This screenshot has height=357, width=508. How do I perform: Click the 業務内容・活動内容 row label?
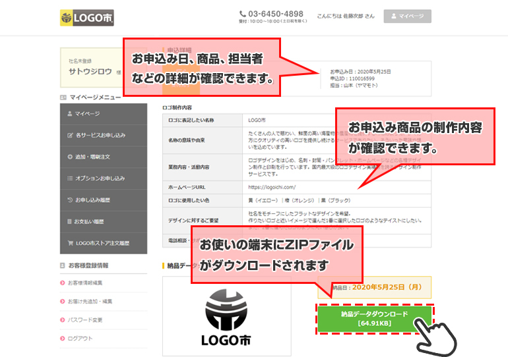coord(189,167)
